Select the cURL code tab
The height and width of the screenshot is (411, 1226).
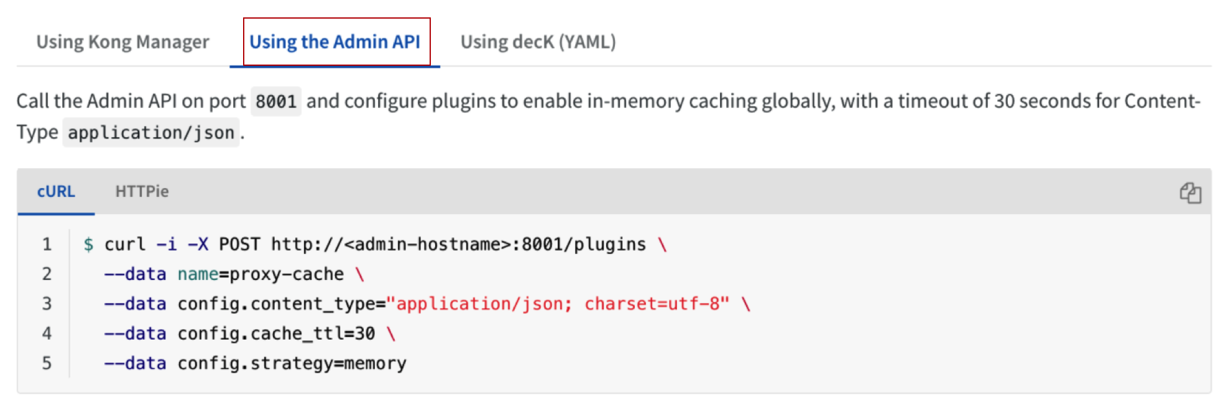56,191
